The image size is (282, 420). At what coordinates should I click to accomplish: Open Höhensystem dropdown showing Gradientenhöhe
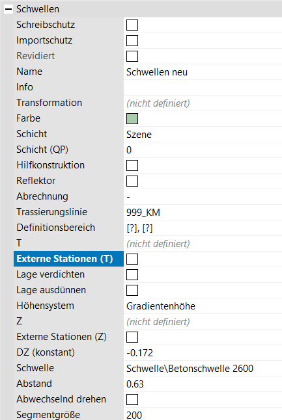tap(203, 306)
